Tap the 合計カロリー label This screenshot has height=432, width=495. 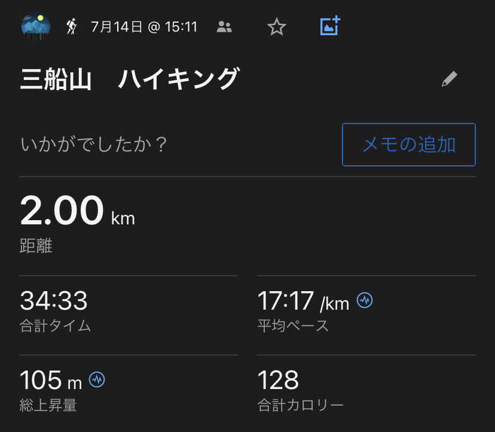(300, 406)
